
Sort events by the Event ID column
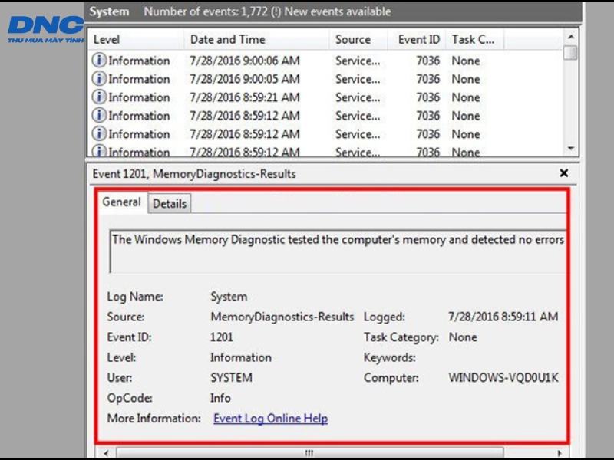coord(416,40)
